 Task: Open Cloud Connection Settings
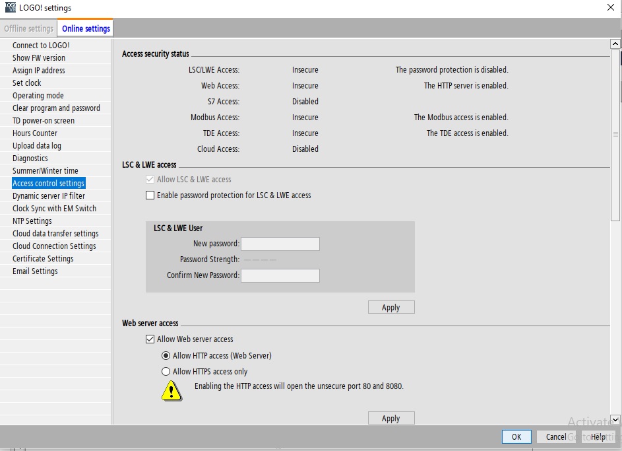pyautogui.click(x=54, y=246)
